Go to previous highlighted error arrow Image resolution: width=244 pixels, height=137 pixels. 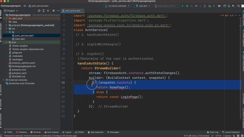(236, 15)
